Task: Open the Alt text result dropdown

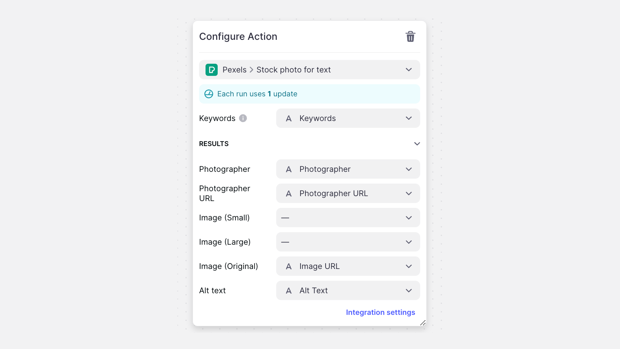Action: pyautogui.click(x=408, y=290)
